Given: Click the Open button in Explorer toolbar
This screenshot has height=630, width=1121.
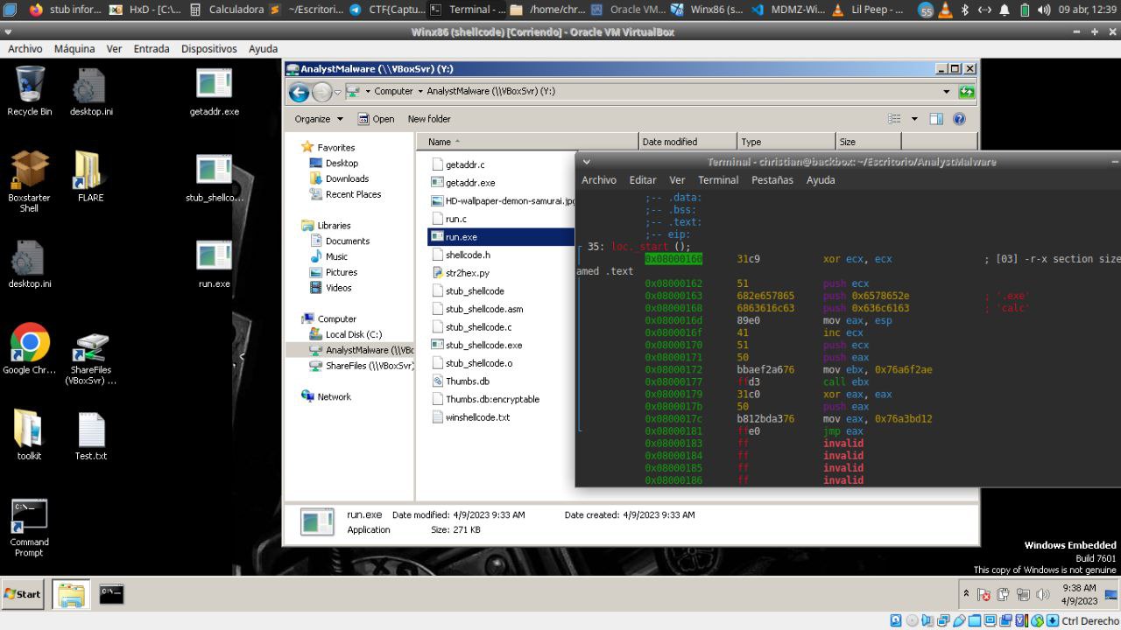Looking at the screenshot, I should (376, 119).
